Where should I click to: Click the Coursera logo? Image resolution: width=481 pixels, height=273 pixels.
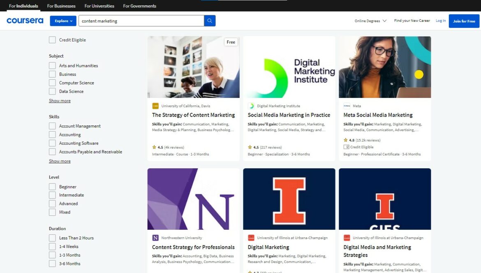click(x=25, y=21)
